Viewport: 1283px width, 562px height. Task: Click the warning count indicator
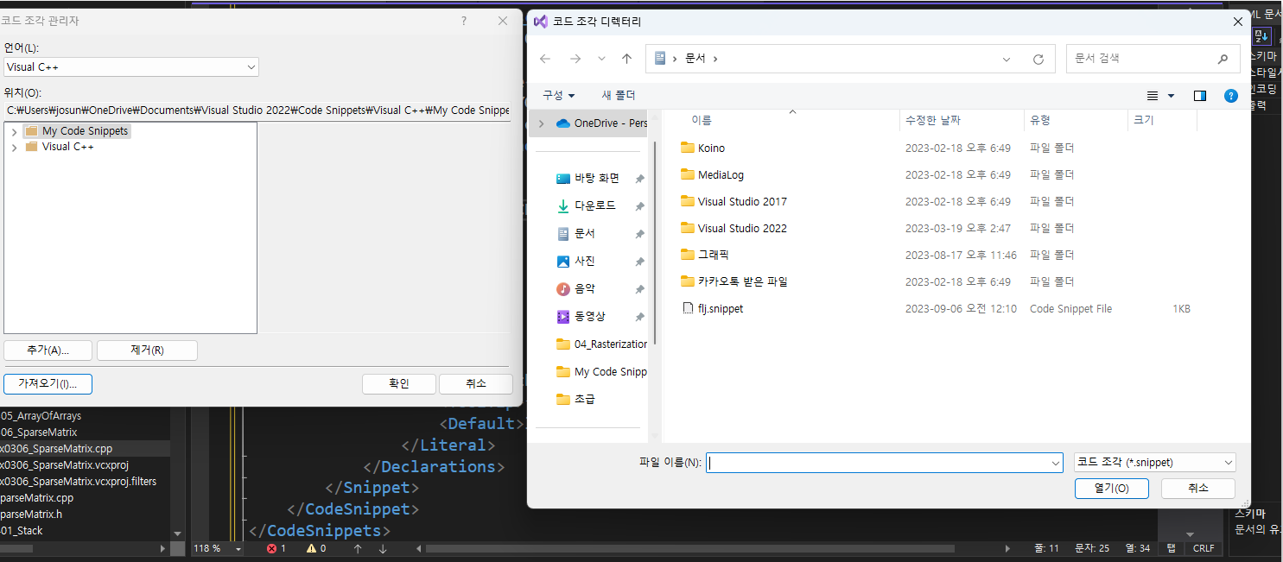[x=316, y=548]
